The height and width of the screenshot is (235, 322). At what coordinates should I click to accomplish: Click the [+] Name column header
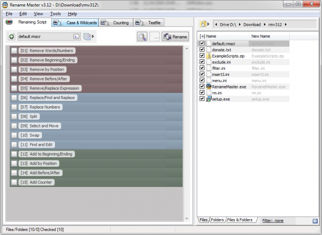[224, 36]
